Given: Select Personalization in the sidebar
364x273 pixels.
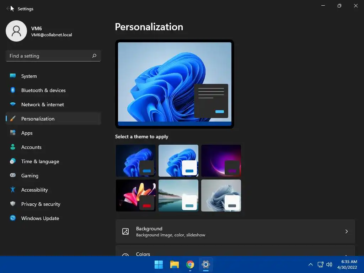Looking at the screenshot, I should [53, 119].
